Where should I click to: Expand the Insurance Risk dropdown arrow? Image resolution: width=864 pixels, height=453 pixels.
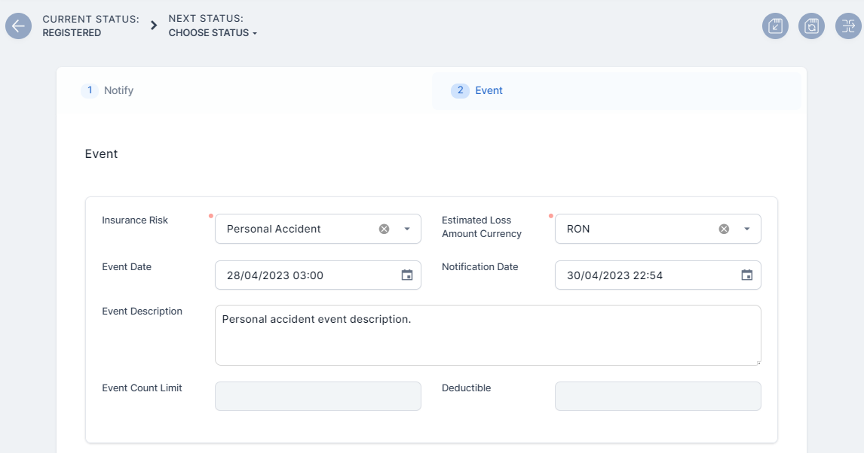pyautogui.click(x=407, y=229)
